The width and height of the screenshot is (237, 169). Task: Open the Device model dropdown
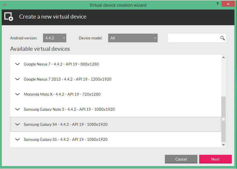click(x=133, y=38)
